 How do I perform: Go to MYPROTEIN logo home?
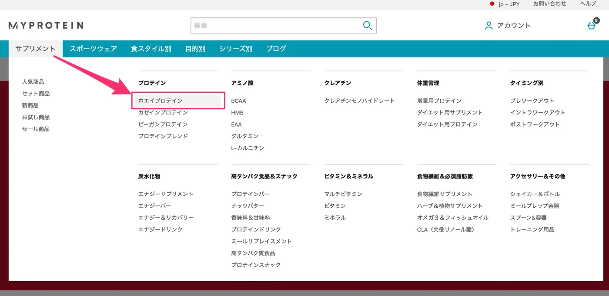coord(46,25)
